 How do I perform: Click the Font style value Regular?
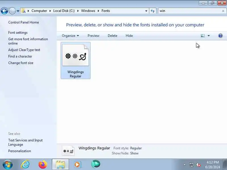coord(136,148)
